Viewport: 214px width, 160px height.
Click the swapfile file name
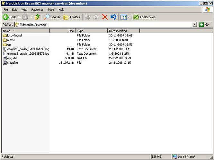tap(13, 63)
